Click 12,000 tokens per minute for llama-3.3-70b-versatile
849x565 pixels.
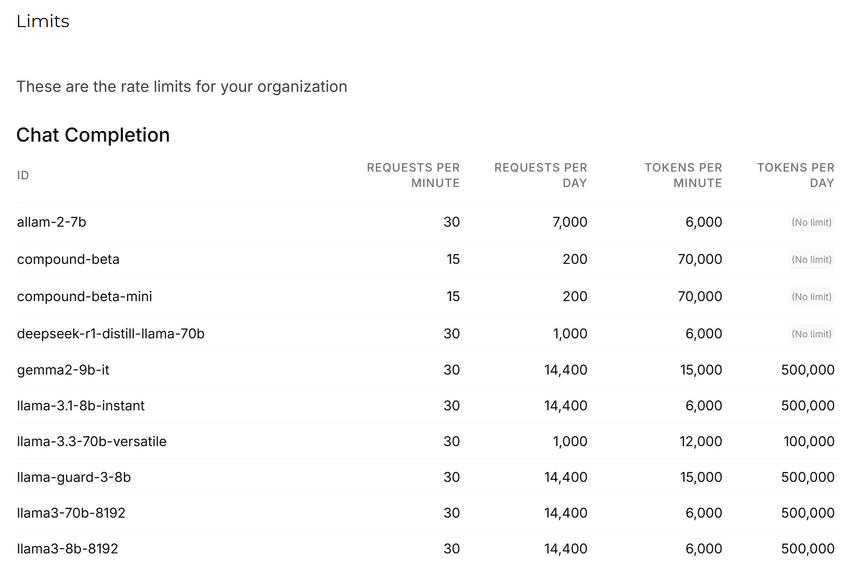pyautogui.click(x=701, y=441)
